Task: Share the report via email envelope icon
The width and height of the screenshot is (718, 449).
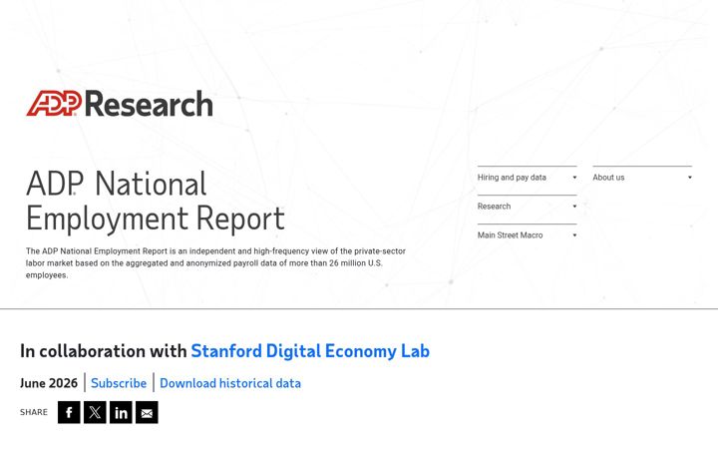Action: (147, 412)
